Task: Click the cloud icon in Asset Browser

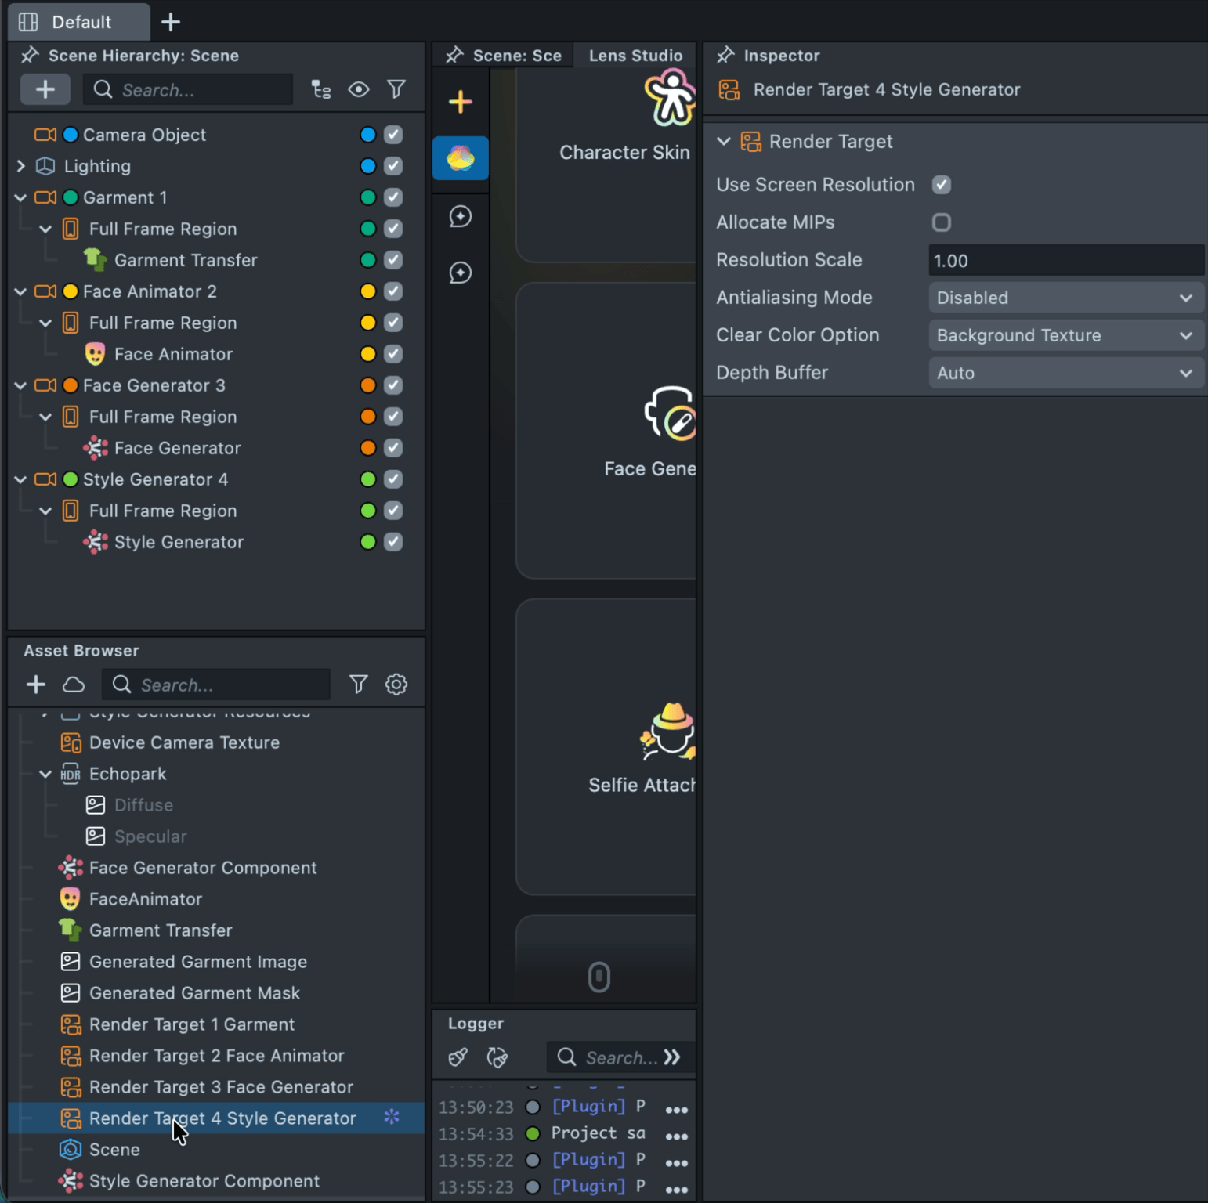Action: 74,685
